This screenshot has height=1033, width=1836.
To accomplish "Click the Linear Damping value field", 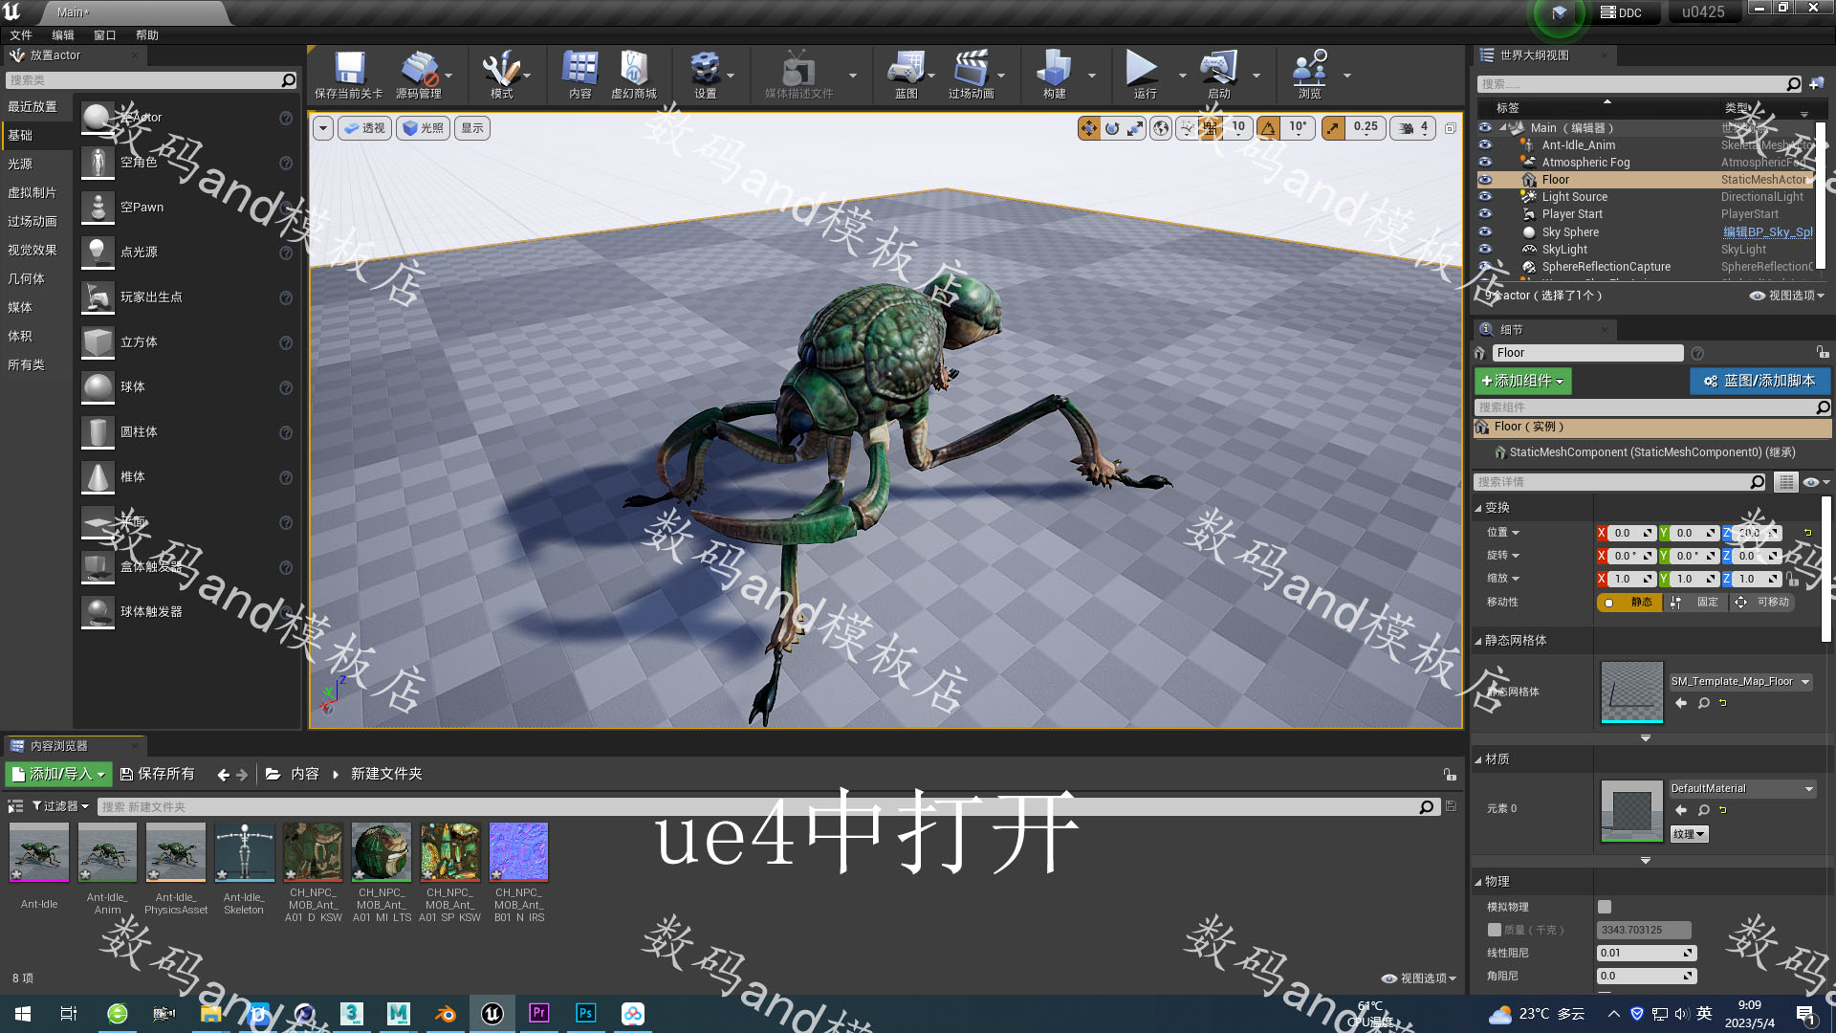I will pyautogui.click(x=1647, y=953).
